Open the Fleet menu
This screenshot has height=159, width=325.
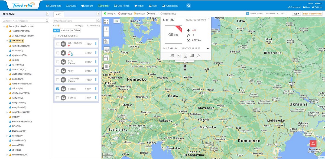click(153, 6)
